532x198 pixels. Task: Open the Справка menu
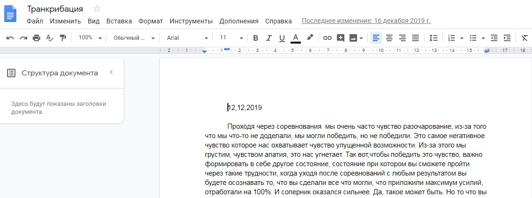tap(278, 21)
